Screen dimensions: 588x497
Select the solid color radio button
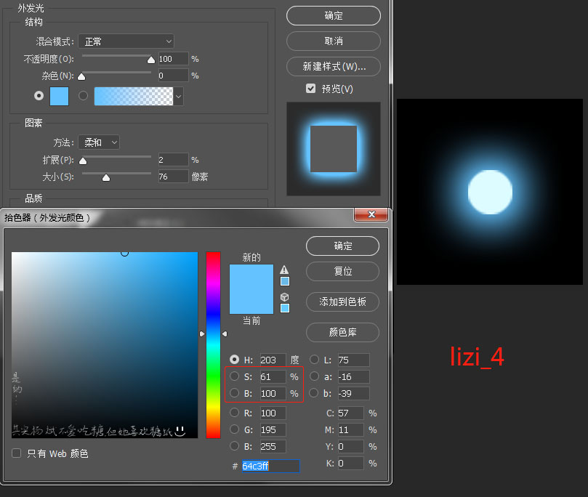[39, 95]
